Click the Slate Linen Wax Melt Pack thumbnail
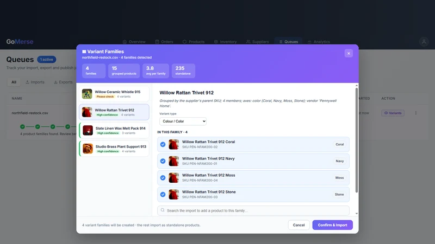Viewport: 435px width, 244px height. pos(88,130)
